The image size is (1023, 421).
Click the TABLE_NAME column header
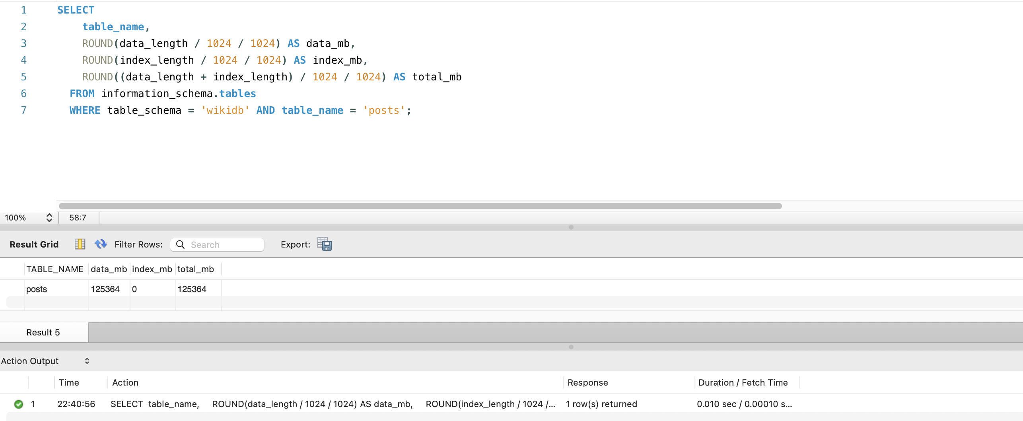[55, 269]
